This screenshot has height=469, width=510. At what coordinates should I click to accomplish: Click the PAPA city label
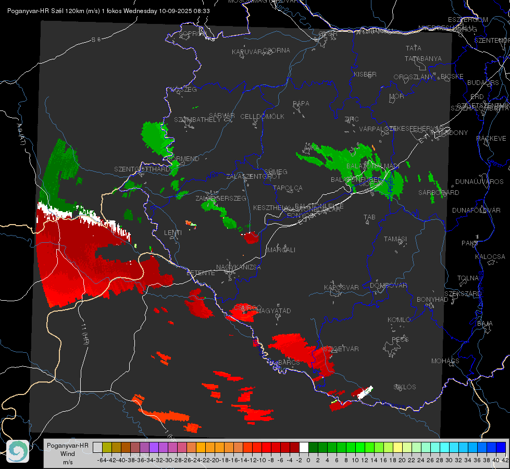point(301,104)
